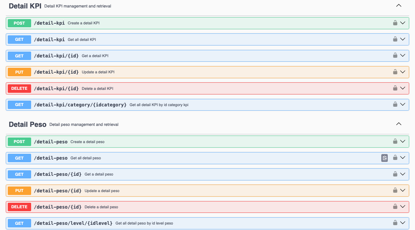
Task: Click the POST method badge for /detail-kpi
Action: [19, 23]
